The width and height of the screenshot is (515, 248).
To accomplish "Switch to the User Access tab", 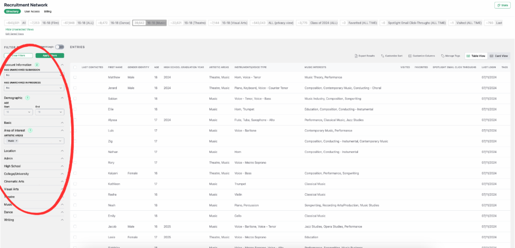I will (32, 12).
